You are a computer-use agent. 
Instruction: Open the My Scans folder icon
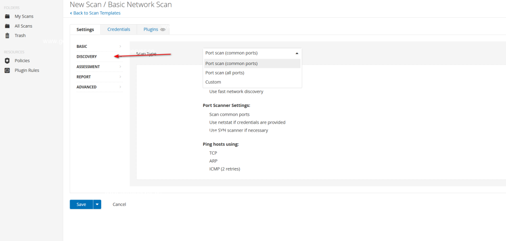(x=7, y=16)
